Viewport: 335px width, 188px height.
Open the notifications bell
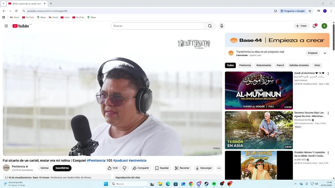(x=315, y=26)
